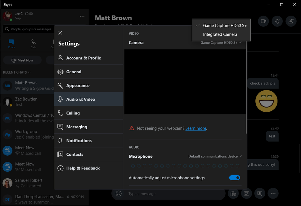
Task: Select Integrated Camera from the camera menu
Action: [221, 34]
